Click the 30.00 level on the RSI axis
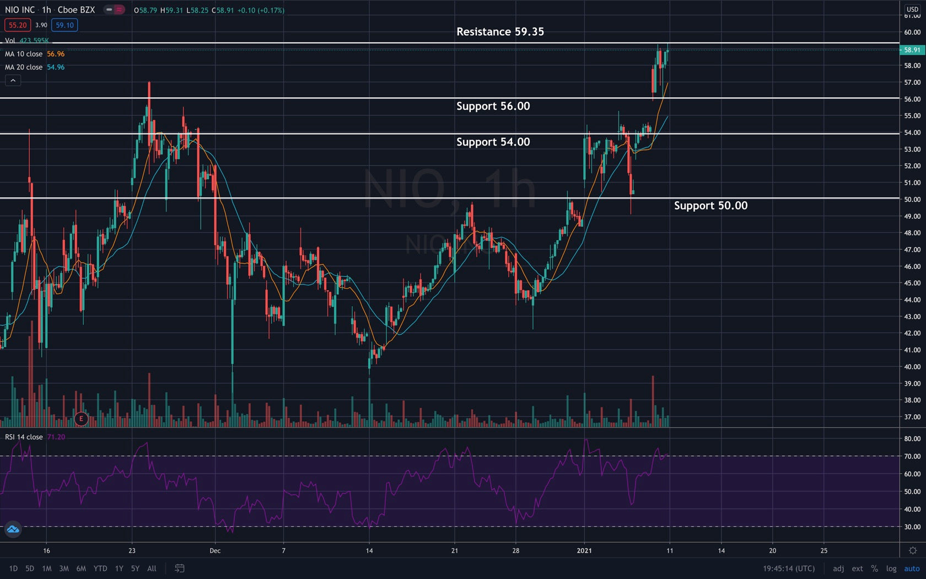Image resolution: width=926 pixels, height=579 pixels. tap(912, 527)
